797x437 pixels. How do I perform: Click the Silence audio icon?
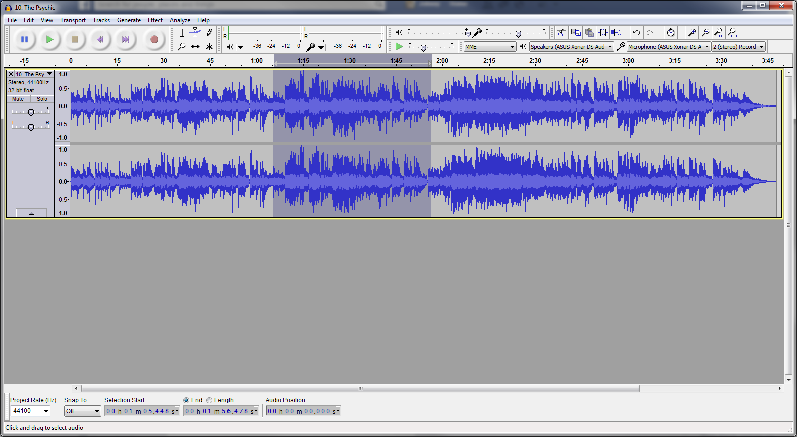[x=616, y=32]
